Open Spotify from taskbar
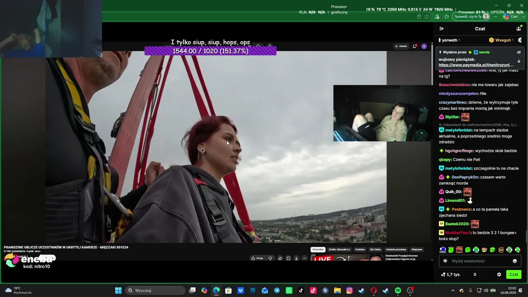The image size is (528, 297). tap(398, 290)
